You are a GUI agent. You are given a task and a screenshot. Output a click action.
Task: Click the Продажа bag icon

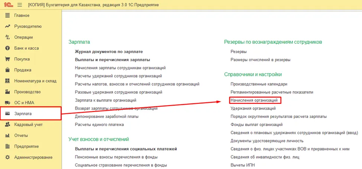[7, 70]
